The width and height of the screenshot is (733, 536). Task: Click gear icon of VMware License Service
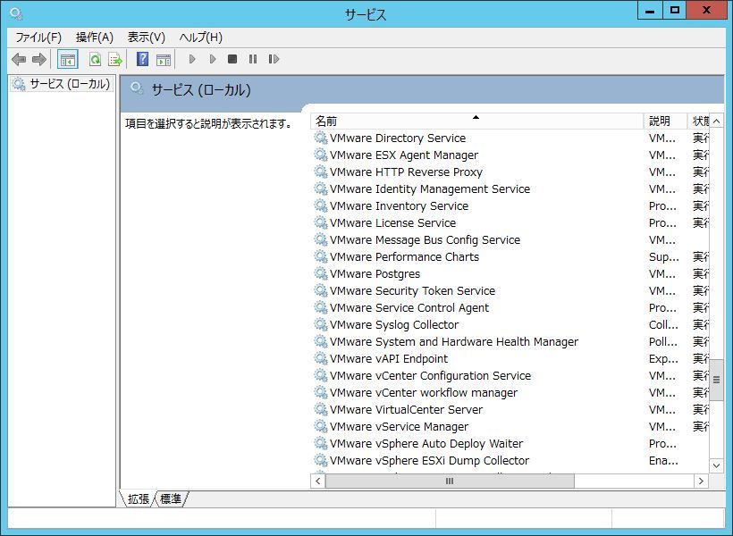click(321, 222)
